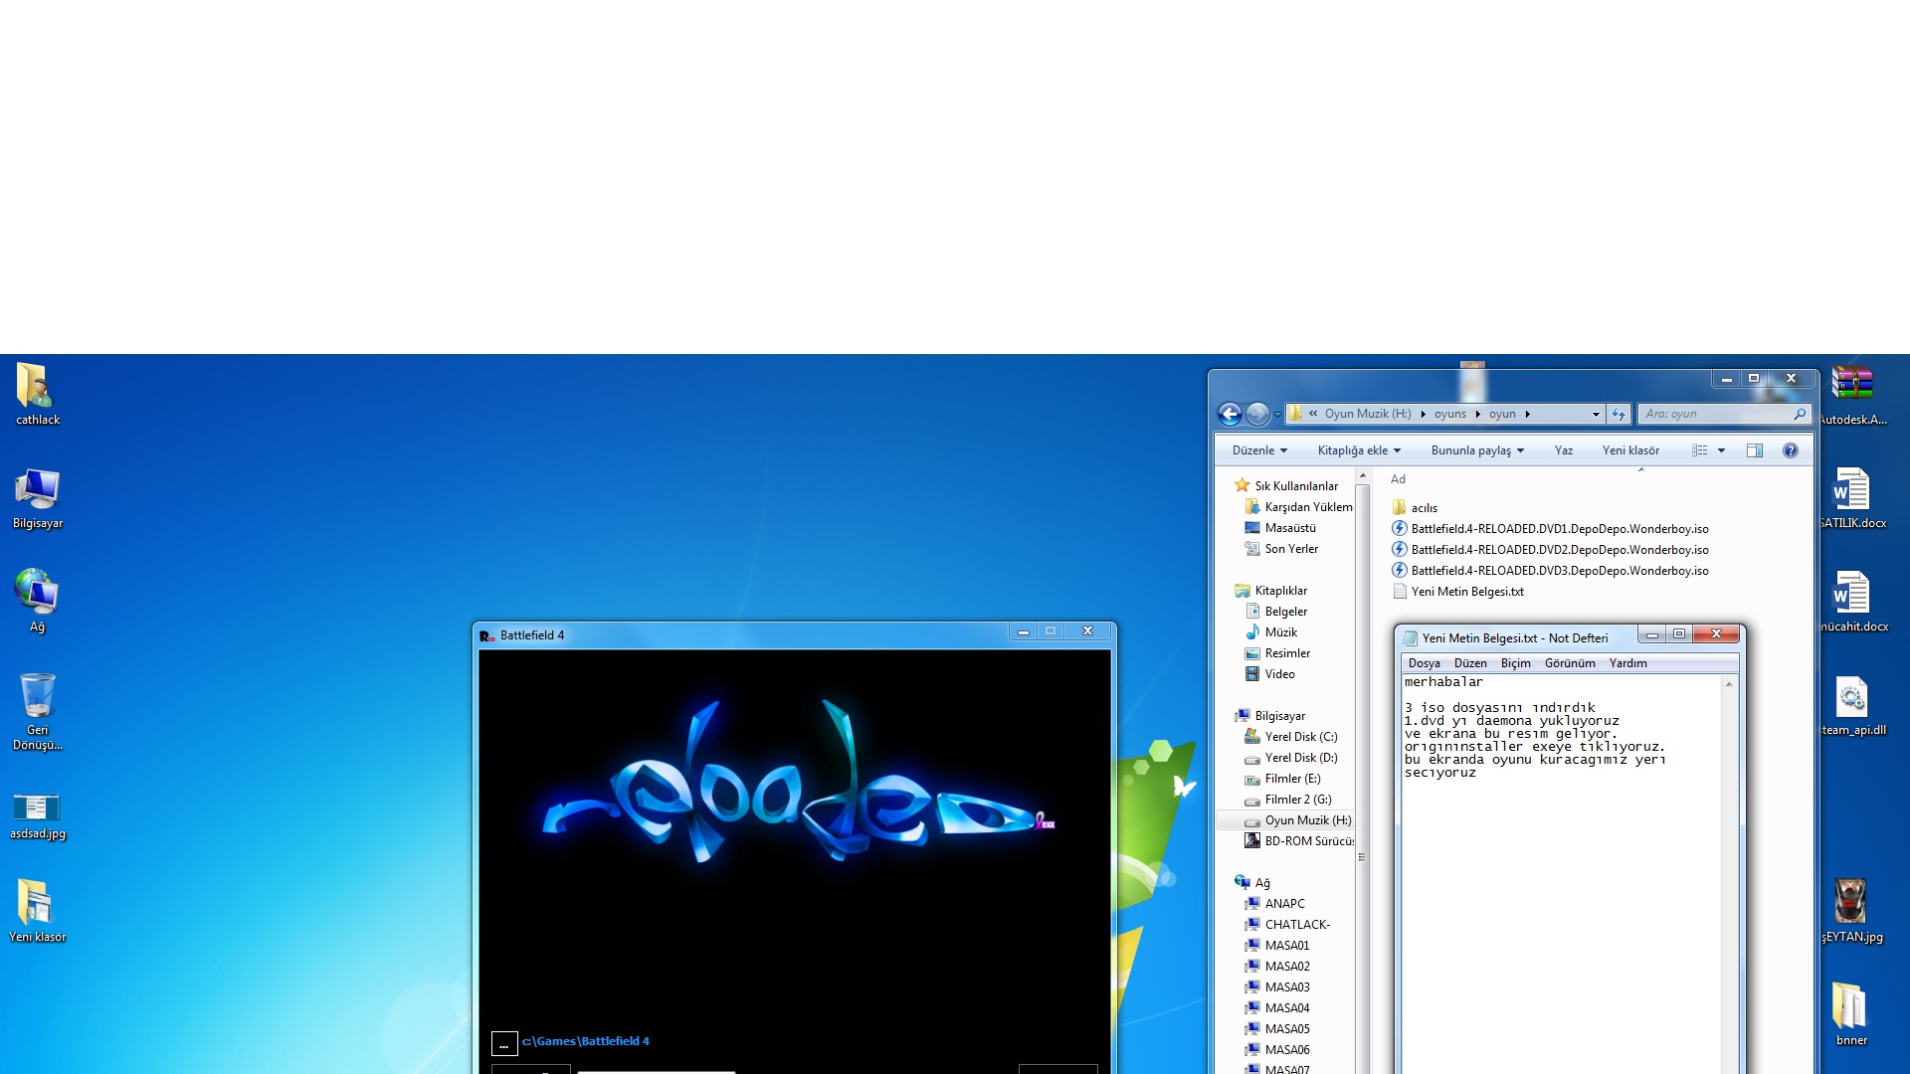Select Battlefield.4 DVD3 iso file
The width and height of the screenshot is (1910, 1074).
point(1550,571)
